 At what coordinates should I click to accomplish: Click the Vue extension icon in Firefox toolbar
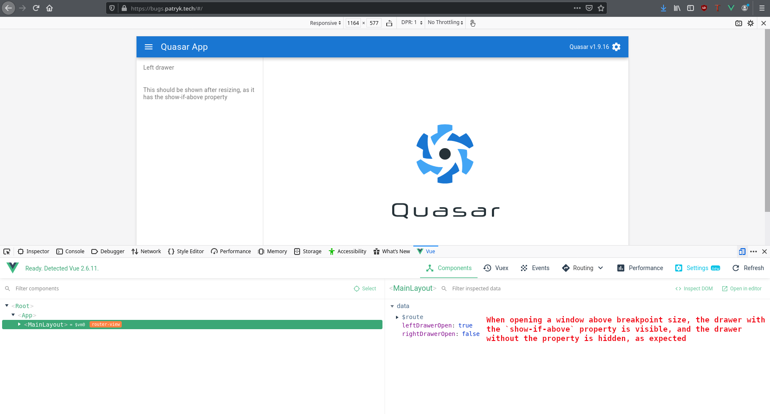[731, 8]
